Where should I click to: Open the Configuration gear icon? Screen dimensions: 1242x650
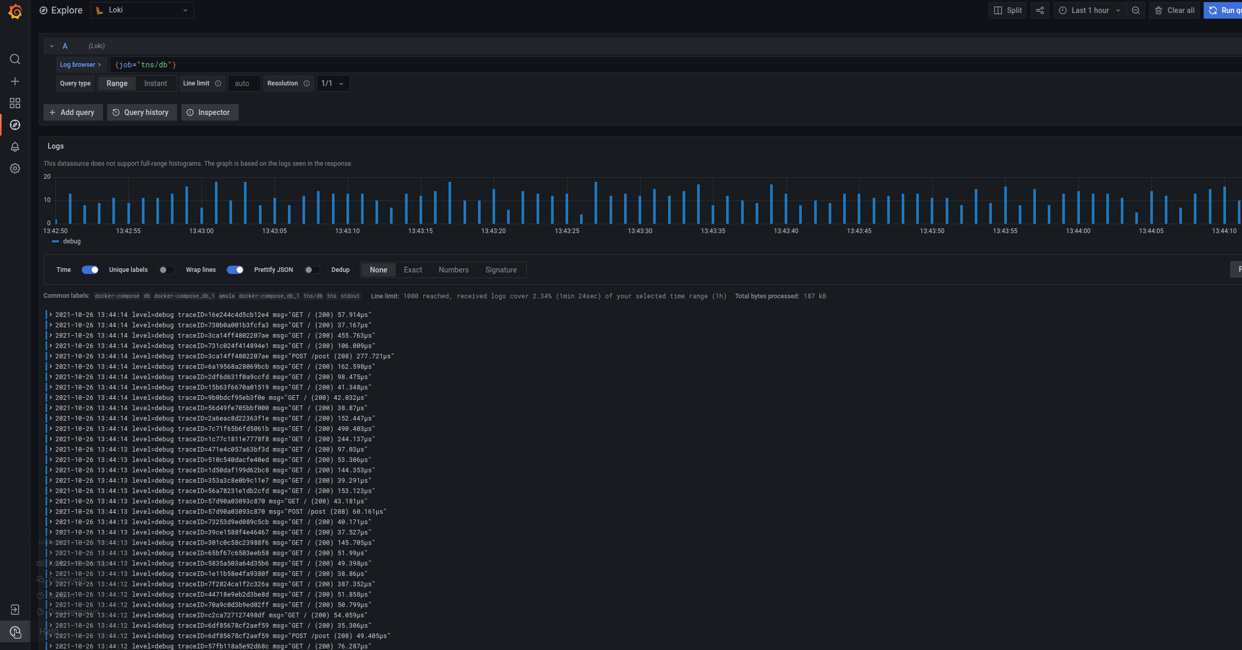point(15,168)
